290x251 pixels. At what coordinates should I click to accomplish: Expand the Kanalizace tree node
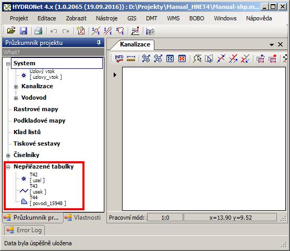tap(16, 87)
